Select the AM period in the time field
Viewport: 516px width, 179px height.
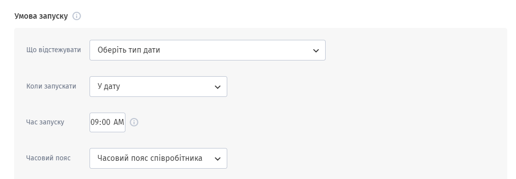click(119, 122)
